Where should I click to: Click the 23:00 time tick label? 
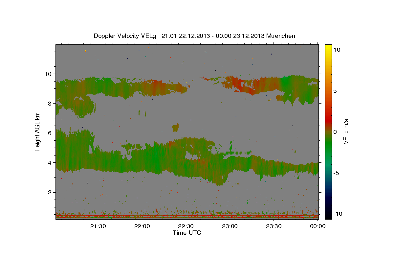[x=230, y=226]
